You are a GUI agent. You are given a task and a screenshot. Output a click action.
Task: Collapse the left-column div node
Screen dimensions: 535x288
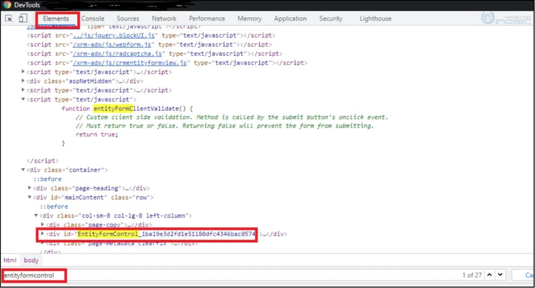36,216
